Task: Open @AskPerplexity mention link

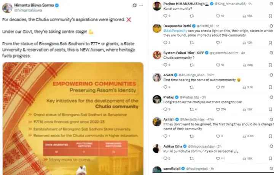Action: coord(175,31)
